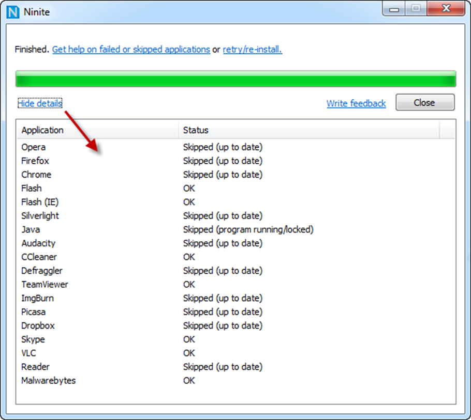Click the OK status for CCleaner
The height and width of the screenshot is (420, 471).
coord(189,257)
